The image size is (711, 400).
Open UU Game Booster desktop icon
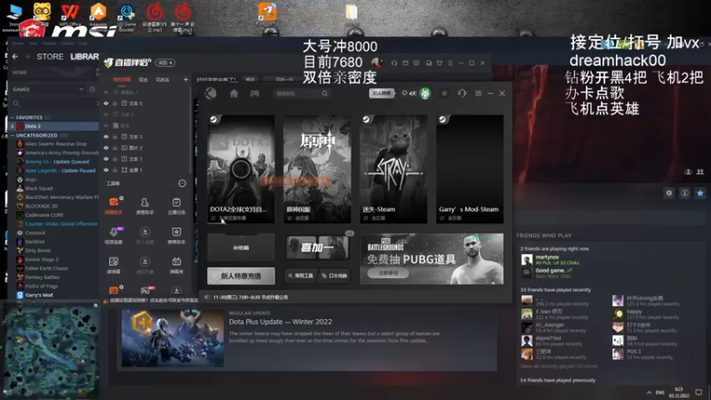pyautogui.click(x=126, y=16)
